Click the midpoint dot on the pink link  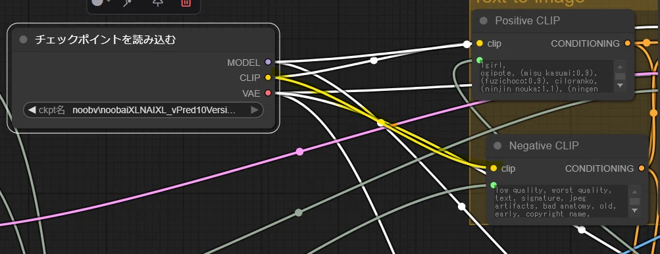(x=299, y=151)
